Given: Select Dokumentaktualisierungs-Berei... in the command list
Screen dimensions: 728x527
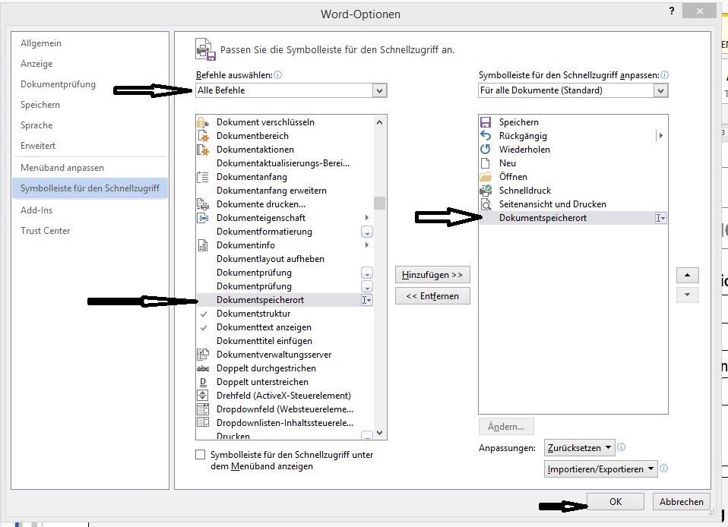Looking at the screenshot, I should [x=285, y=163].
